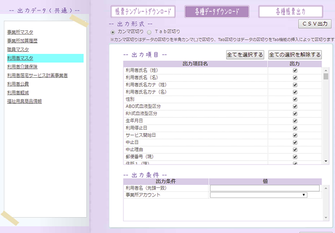Click 全てを選択する button
The width and height of the screenshot is (335, 233).
tap(245, 55)
